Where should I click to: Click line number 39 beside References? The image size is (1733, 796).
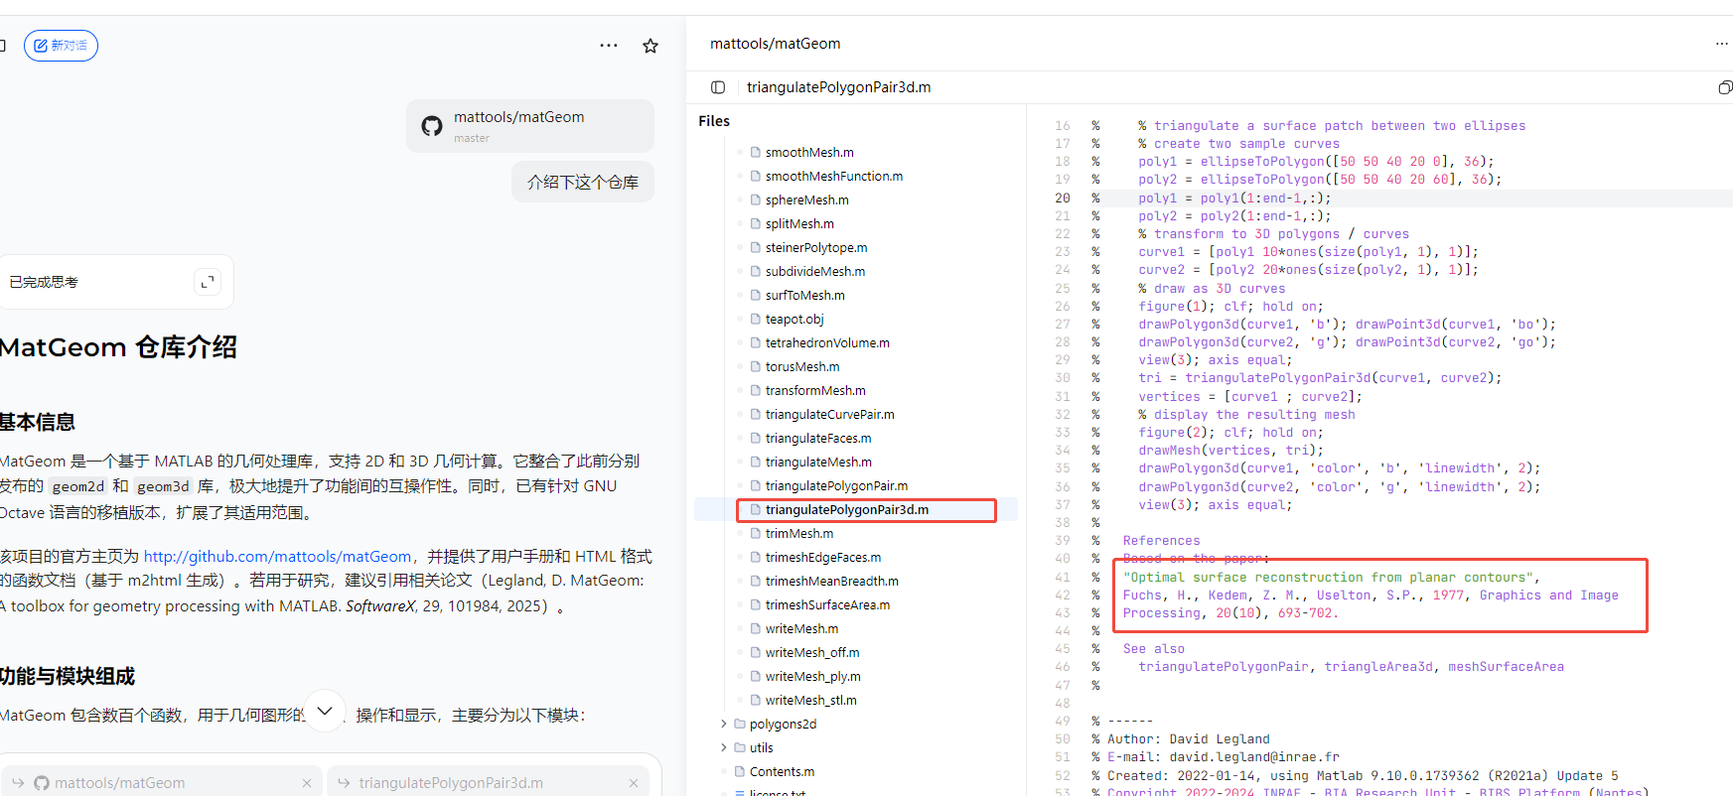(x=1063, y=540)
